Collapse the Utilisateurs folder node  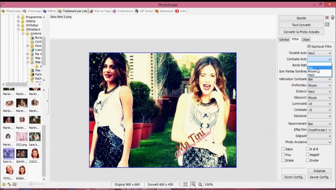click(x=18, y=30)
